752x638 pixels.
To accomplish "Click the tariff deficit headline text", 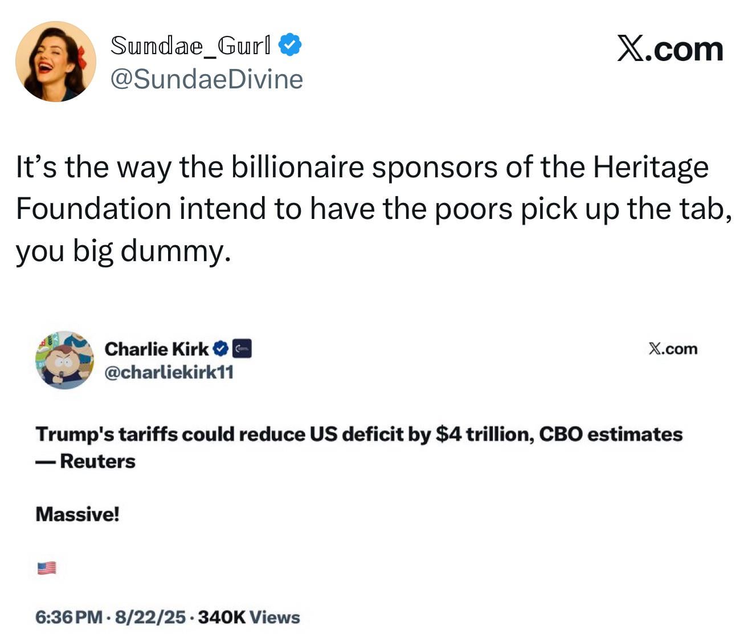I will [359, 434].
